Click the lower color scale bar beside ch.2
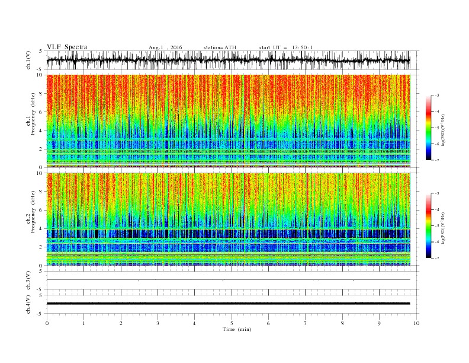The image size is (469, 363). click(428, 225)
